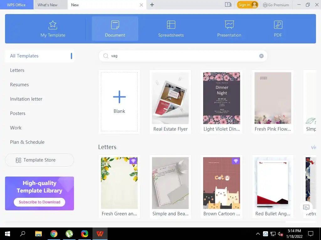Viewport: 321px width, 240px height.
Task: Open My Template star icon
Action: pos(53,25)
